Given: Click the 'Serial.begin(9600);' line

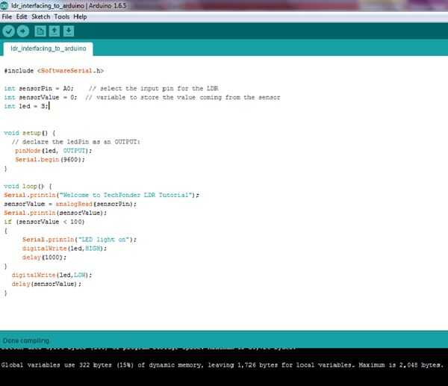Looking at the screenshot, I should point(50,160).
